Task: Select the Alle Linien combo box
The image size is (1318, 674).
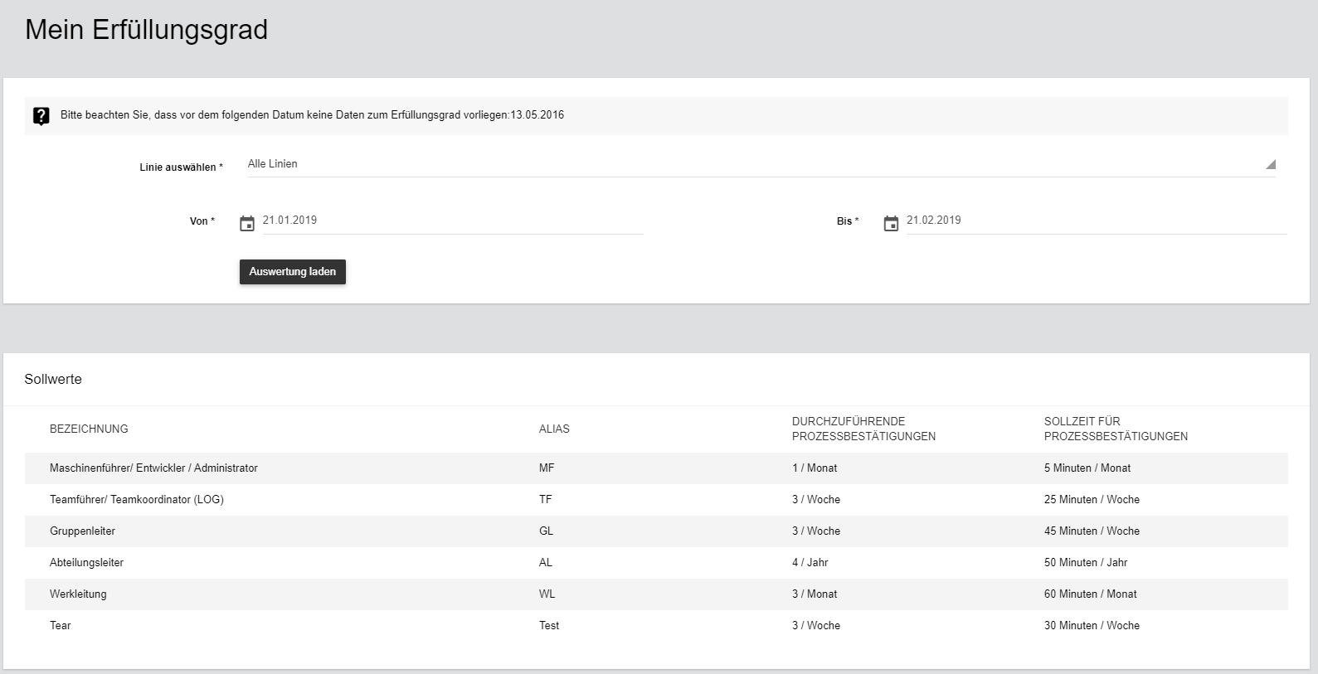Action: pos(747,164)
